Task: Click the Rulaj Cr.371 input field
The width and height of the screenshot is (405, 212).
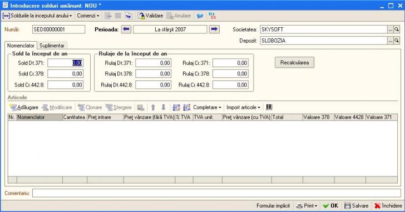Action: point(230,63)
